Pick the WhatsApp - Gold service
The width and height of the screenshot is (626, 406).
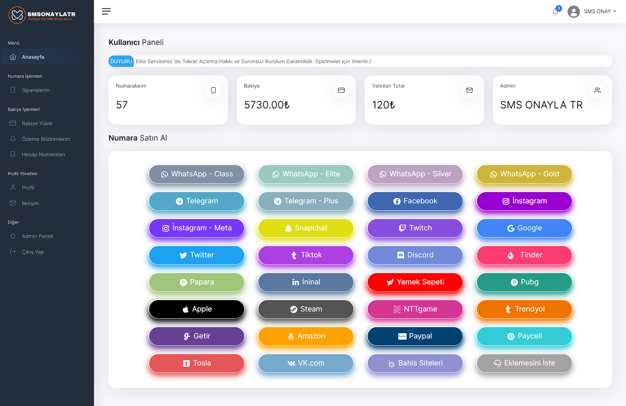[524, 174]
